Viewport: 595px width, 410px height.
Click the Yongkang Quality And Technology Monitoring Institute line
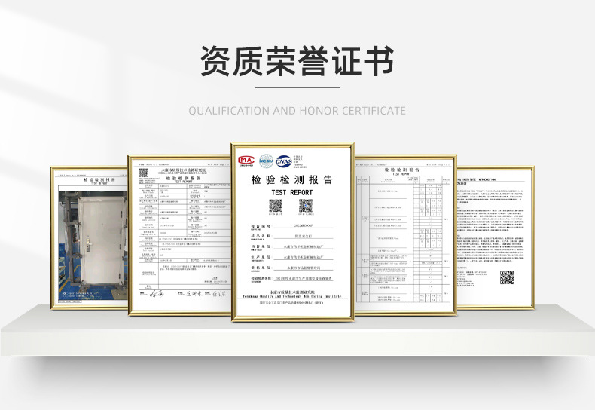point(291,296)
